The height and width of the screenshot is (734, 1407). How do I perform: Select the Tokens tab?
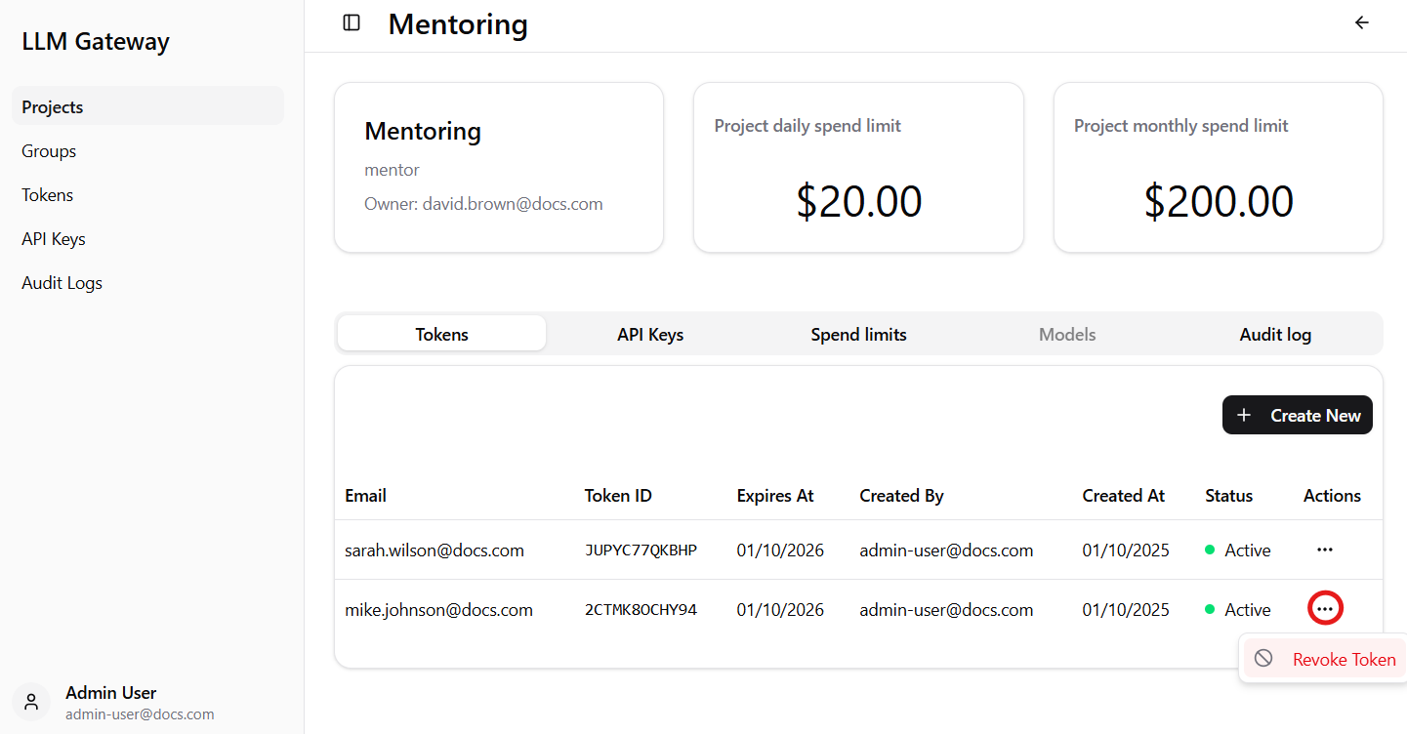point(441,334)
